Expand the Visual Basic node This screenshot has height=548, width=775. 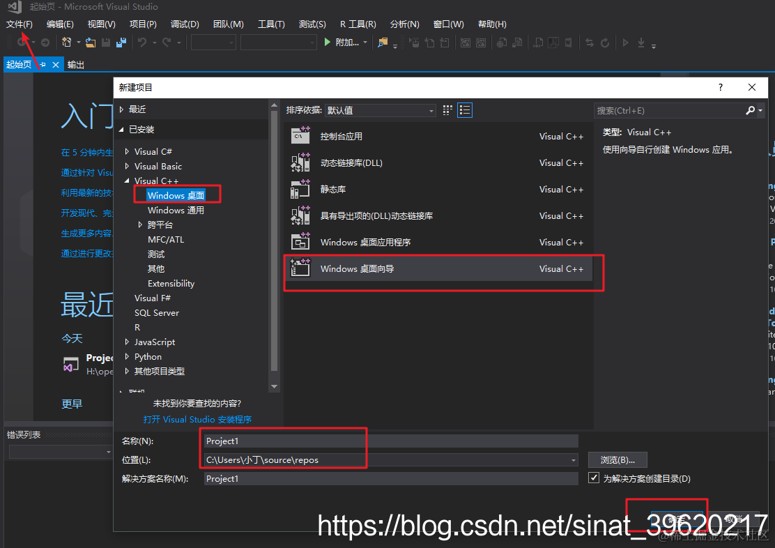point(127,166)
